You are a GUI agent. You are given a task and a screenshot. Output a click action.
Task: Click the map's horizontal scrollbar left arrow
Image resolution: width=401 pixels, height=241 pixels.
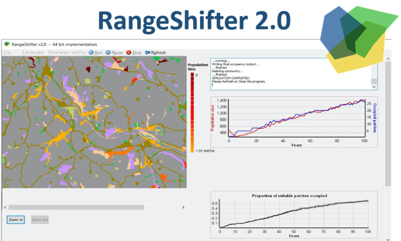(x=5, y=207)
